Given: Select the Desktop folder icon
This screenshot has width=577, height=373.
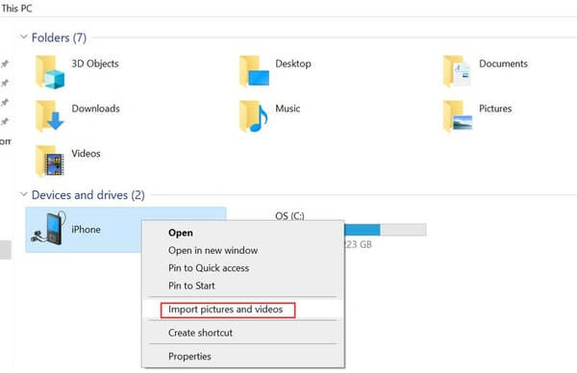Looking at the screenshot, I should (254, 72).
